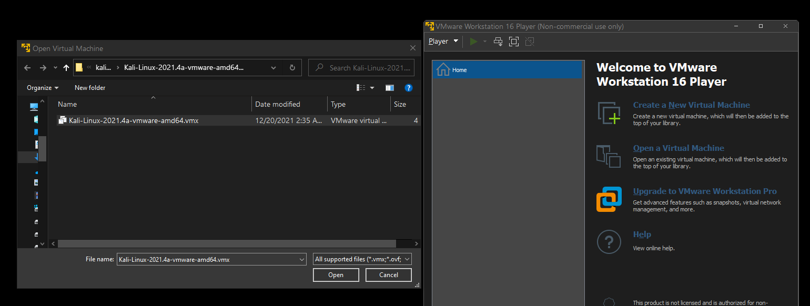Click the 12/20/2021 2:35 date cell
The width and height of the screenshot is (810, 306).
(x=288, y=120)
